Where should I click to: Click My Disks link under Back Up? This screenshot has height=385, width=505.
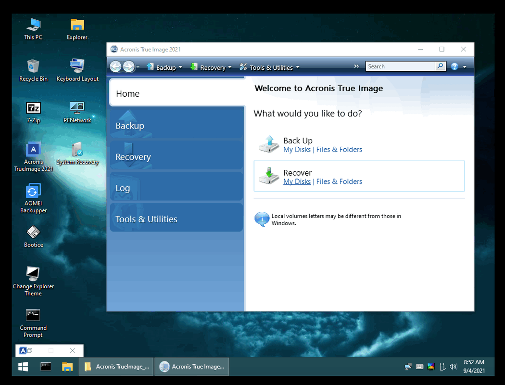297,150
